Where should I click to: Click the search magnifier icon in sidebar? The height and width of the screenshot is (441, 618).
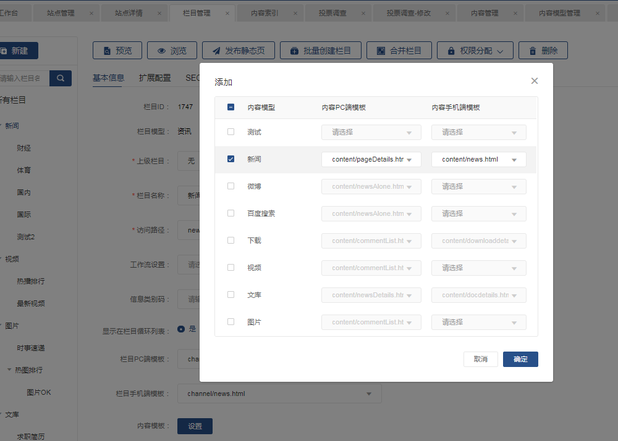pos(61,78)
